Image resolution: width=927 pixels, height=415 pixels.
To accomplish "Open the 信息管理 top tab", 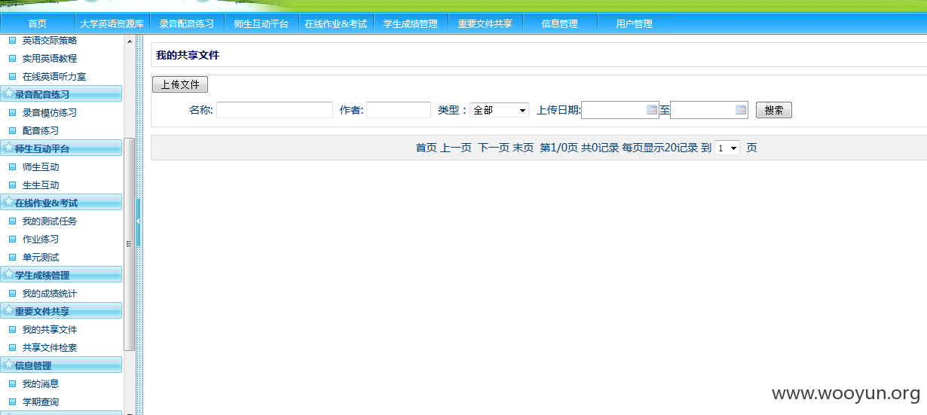I will point(560,23).
